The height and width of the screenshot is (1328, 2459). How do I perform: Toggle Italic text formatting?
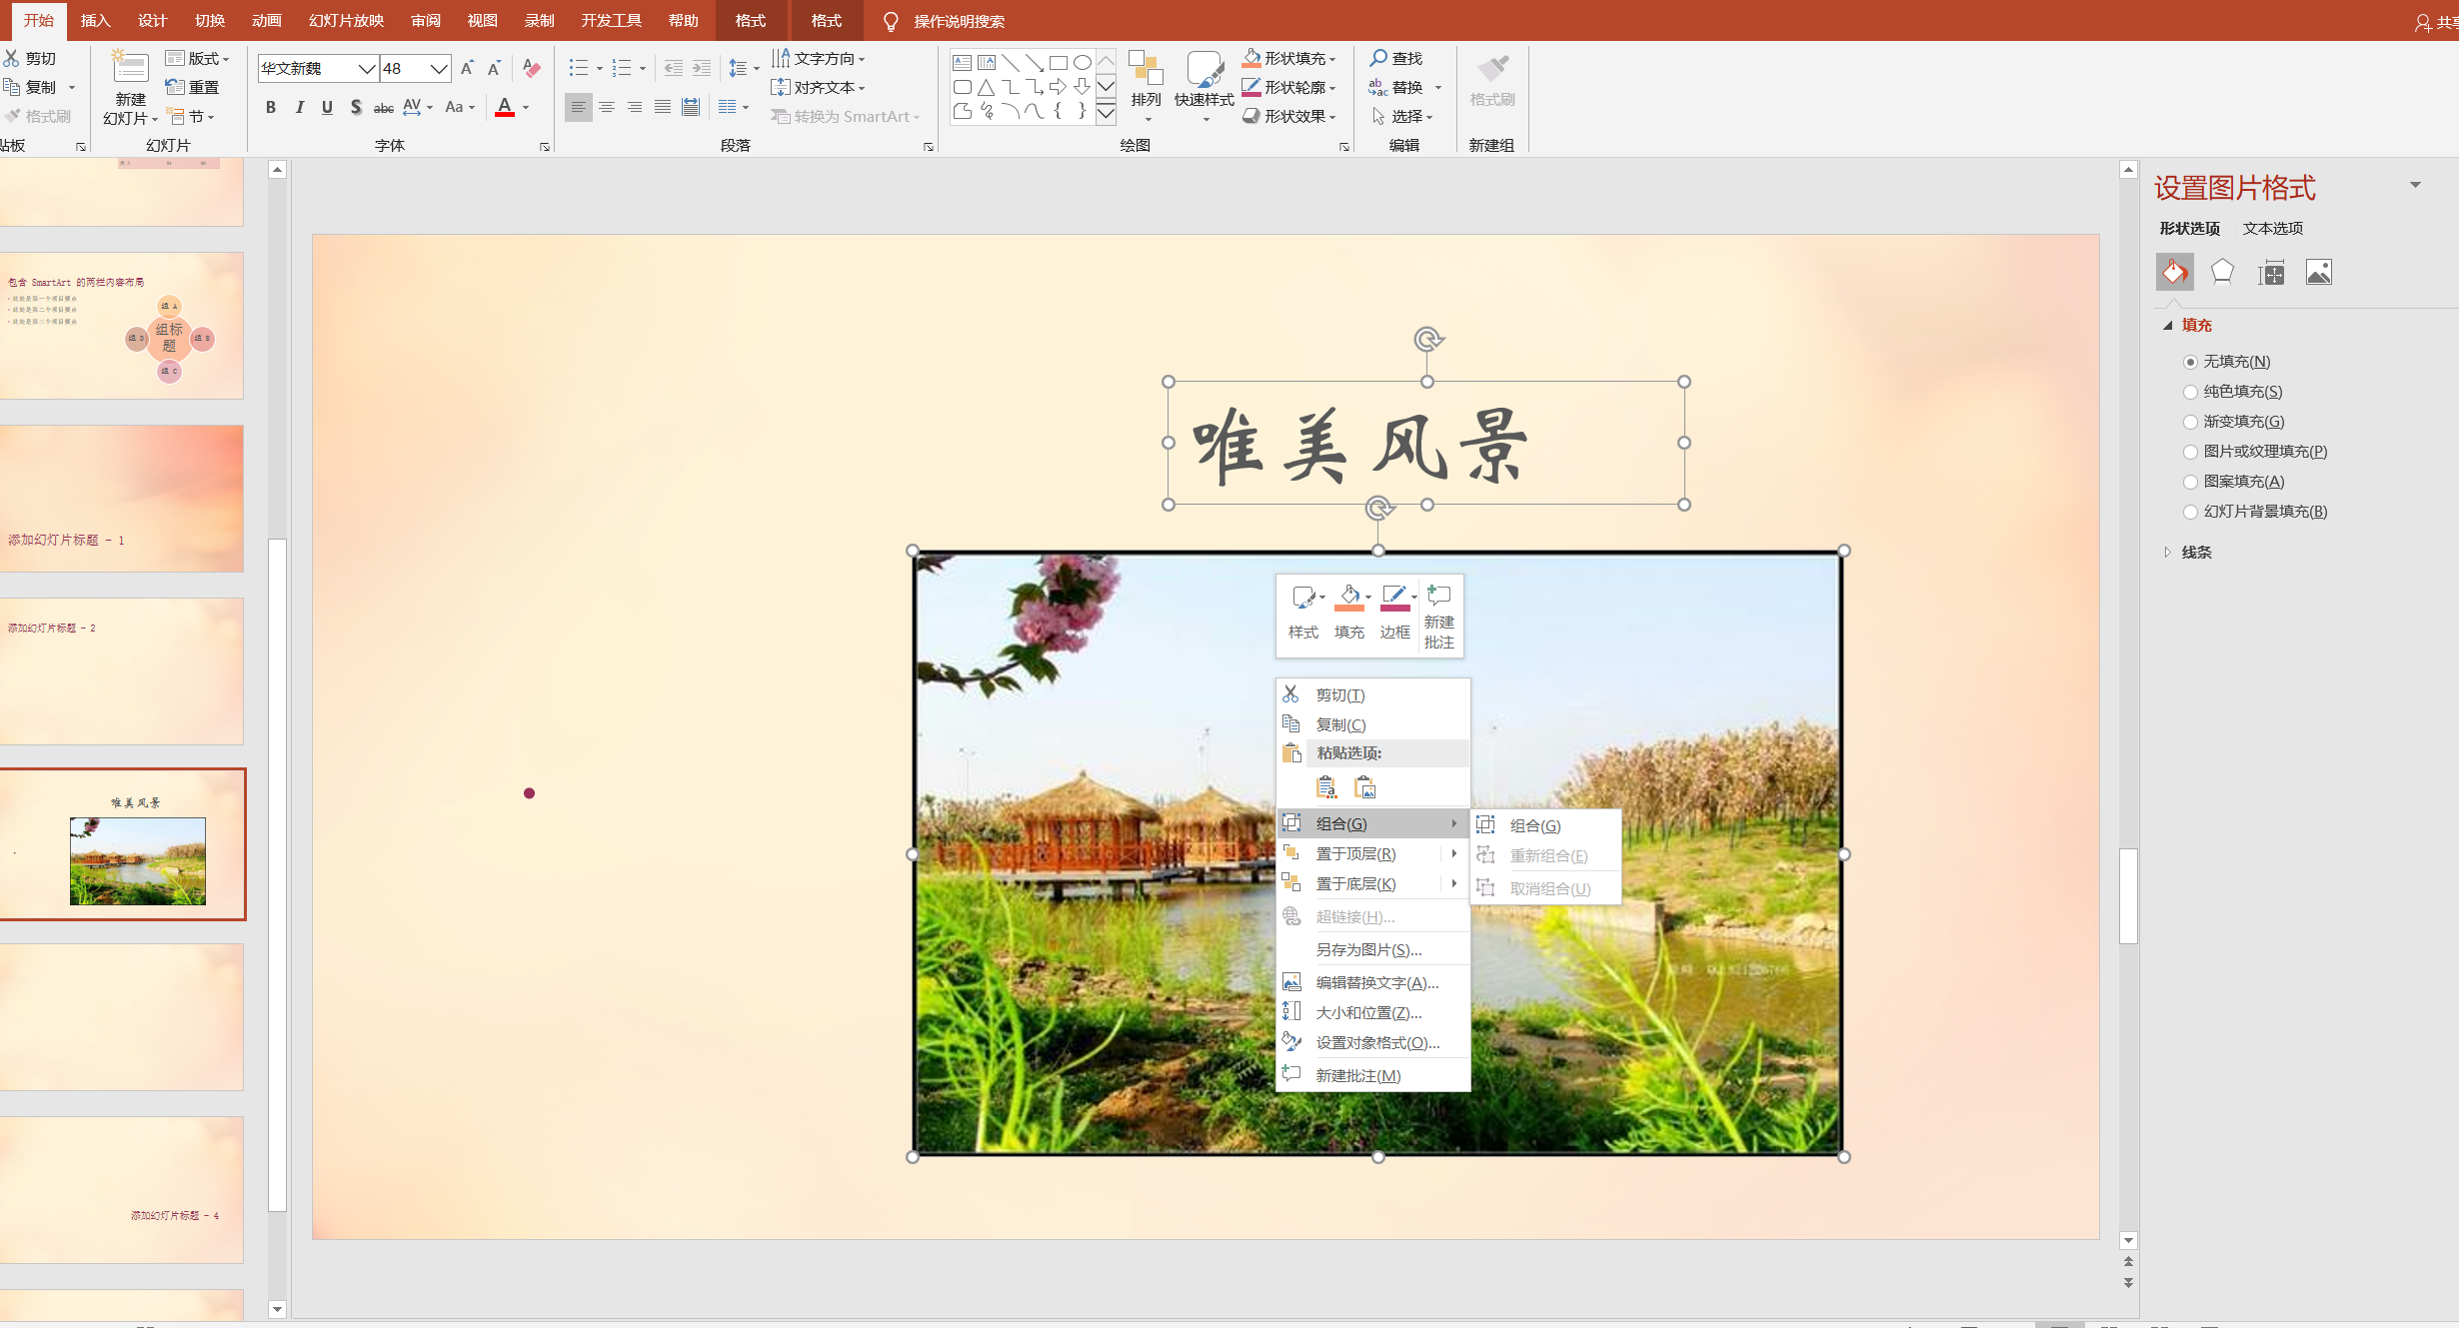tap(299, 107)
